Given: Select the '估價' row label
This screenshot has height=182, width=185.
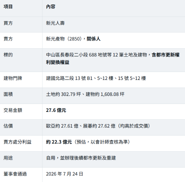Looking at the screenshot, I should pos(8,126).
